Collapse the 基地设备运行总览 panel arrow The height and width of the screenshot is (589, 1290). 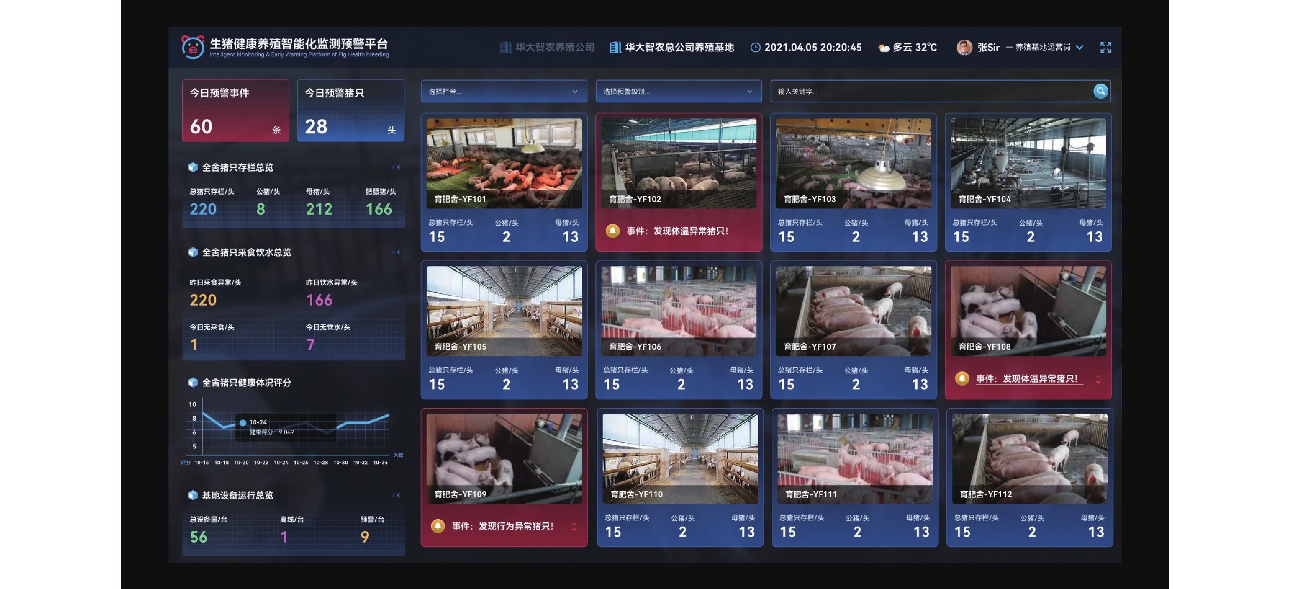coord(396,495)
